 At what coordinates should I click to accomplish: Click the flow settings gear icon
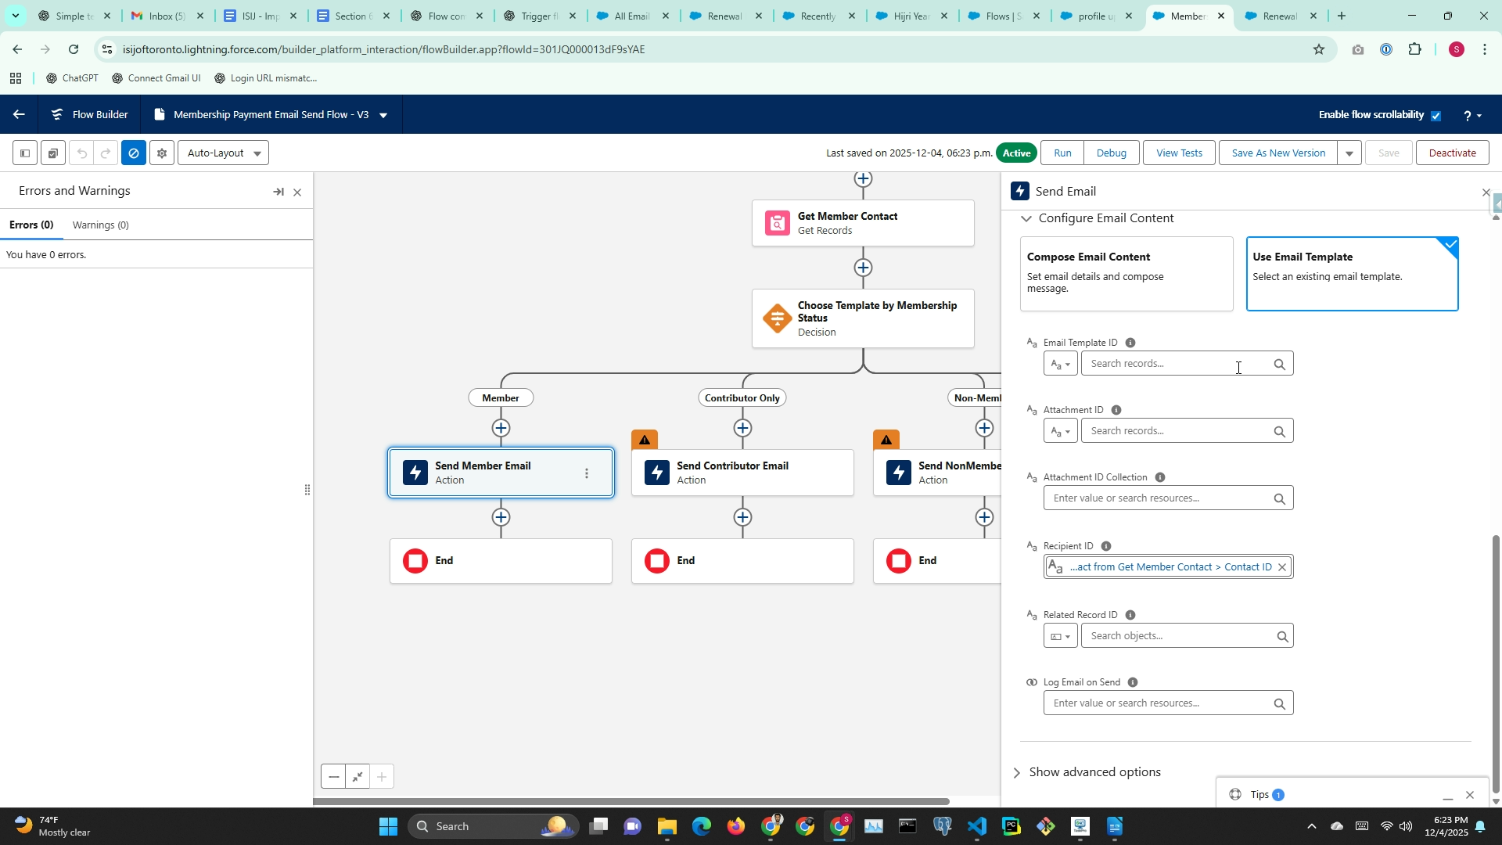click(x=162, y=153)
